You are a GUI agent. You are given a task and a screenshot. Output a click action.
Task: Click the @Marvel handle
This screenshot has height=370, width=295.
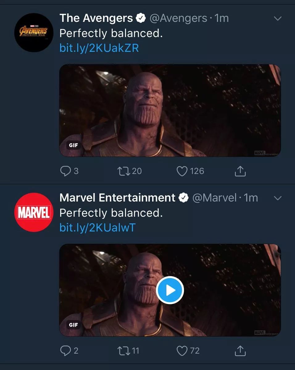(214, 198)
